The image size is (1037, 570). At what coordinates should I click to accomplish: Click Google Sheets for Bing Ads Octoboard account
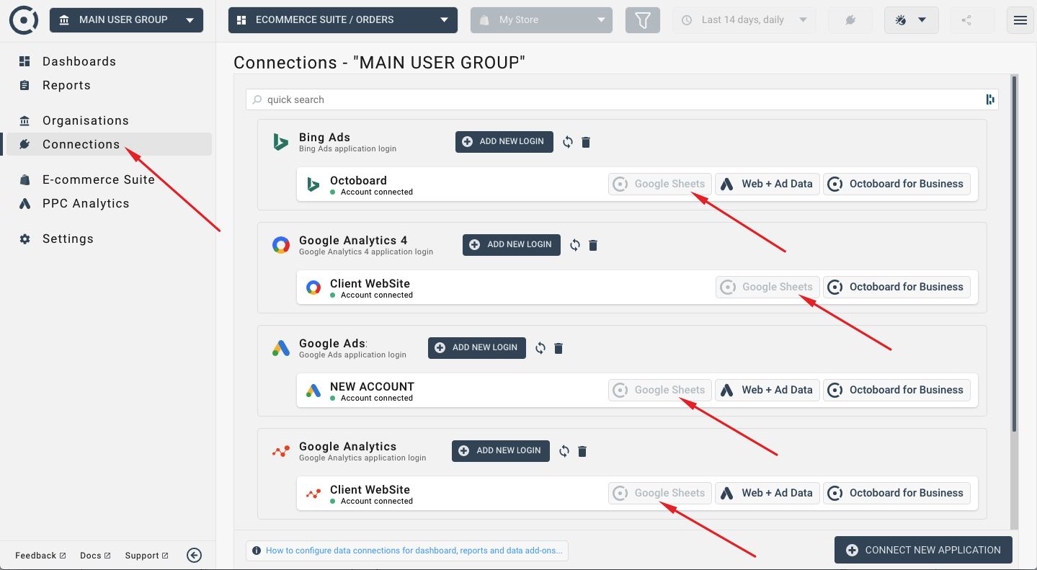660,184
